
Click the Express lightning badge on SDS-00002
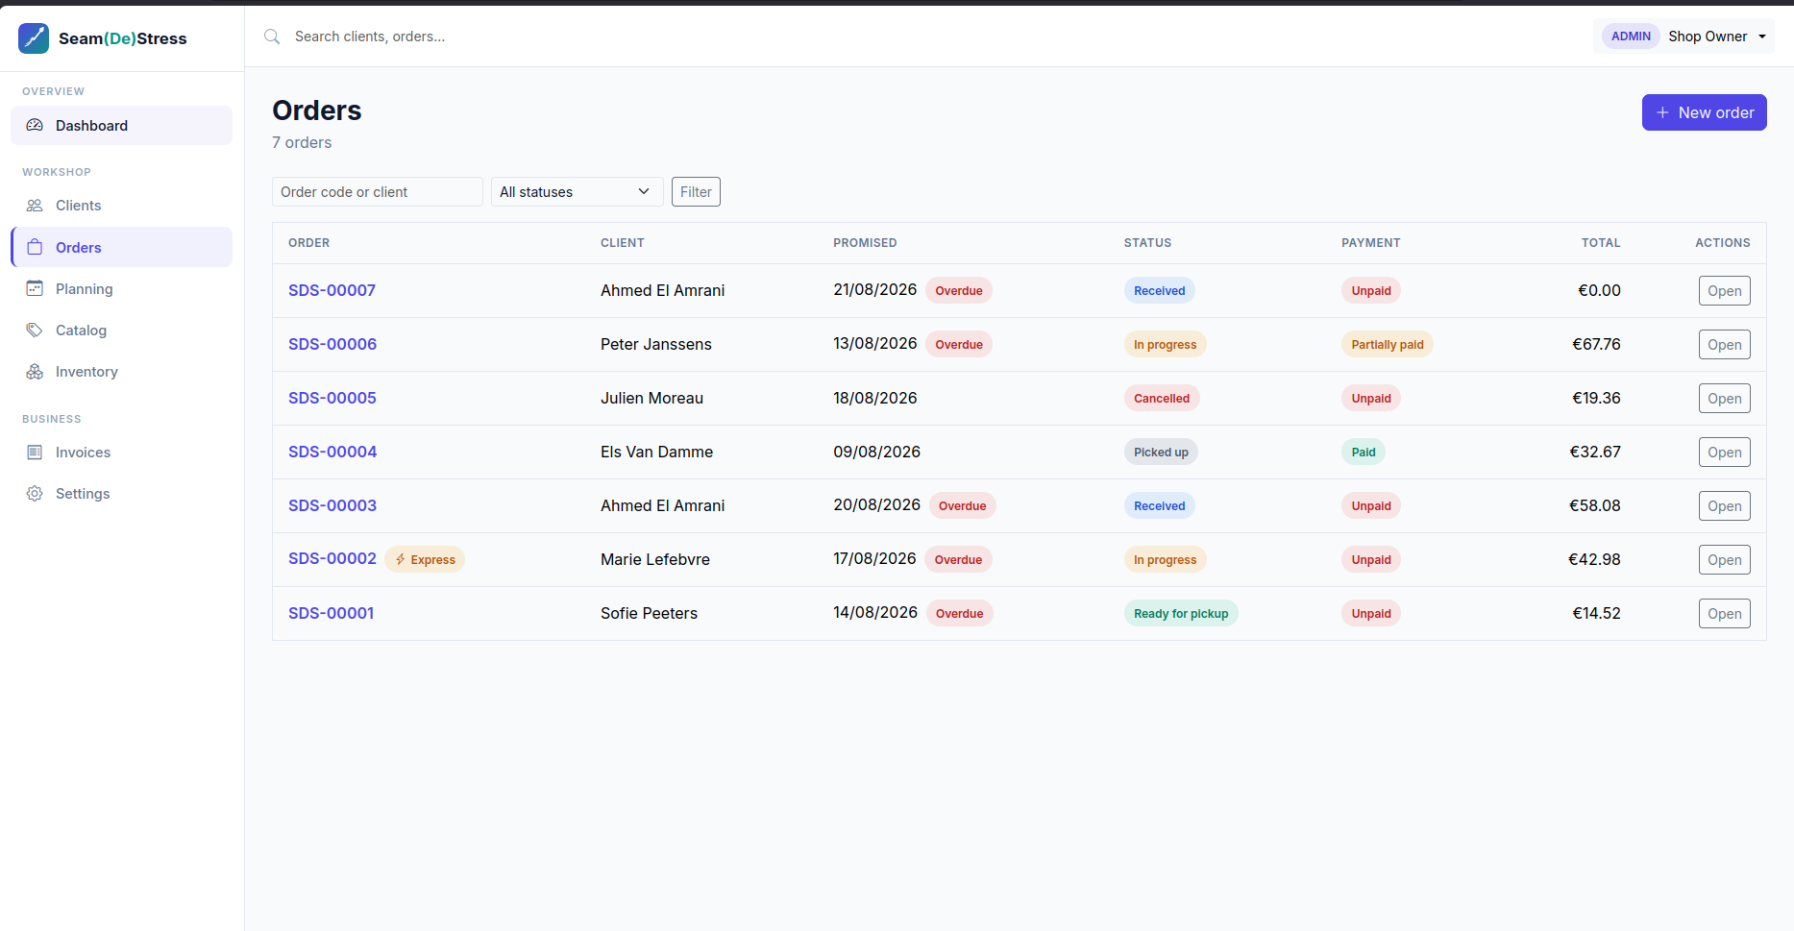point(425,559)
